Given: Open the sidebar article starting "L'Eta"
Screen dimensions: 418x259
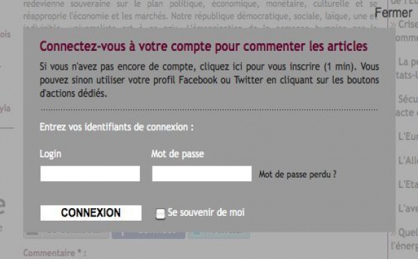Looking at the screenshot, I should point(408,185).
